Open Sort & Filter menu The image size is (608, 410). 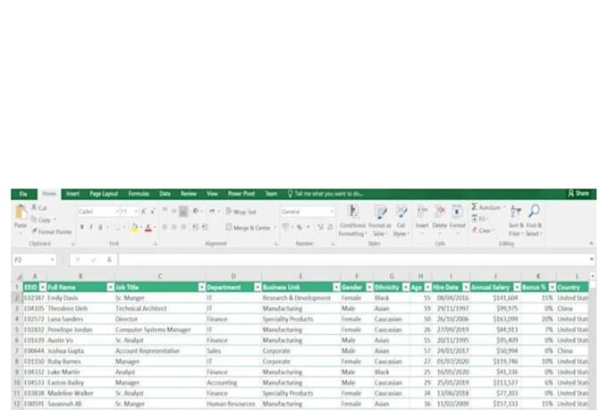(516, 220)
